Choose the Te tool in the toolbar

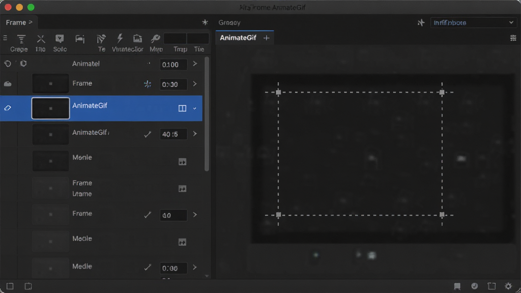point(101,39)
